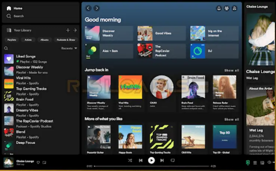Image resolution: width=276 pixels, height=171 pixels.
Task: Click the Play button
Action: [x=151, y=160]
